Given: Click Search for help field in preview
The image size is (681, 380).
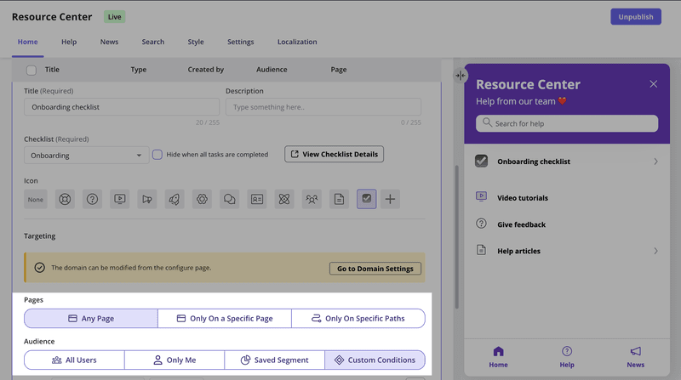Looking at the screenshot, I should pos(567,123).
